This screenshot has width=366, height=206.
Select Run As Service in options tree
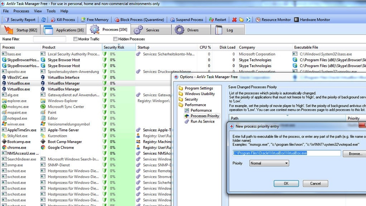click(x=202, y=121)
